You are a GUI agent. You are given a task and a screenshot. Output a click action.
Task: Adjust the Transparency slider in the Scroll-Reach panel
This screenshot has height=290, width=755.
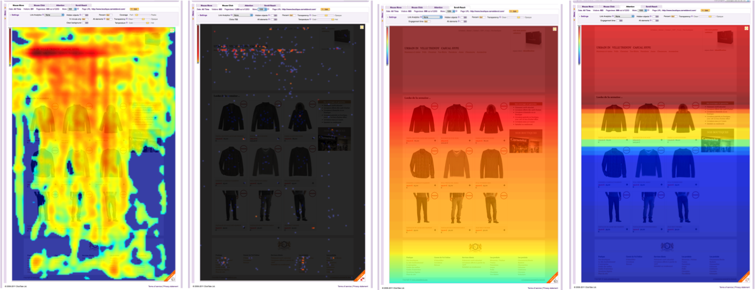point(515,17)
